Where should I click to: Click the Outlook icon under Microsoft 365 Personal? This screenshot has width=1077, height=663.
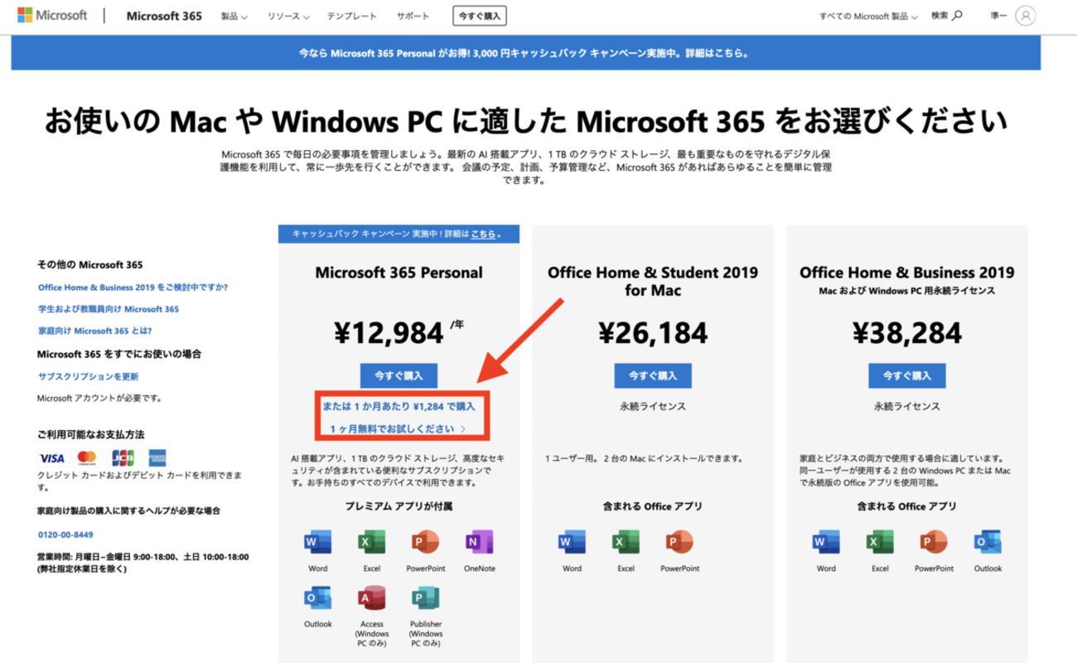coord(317,598)
